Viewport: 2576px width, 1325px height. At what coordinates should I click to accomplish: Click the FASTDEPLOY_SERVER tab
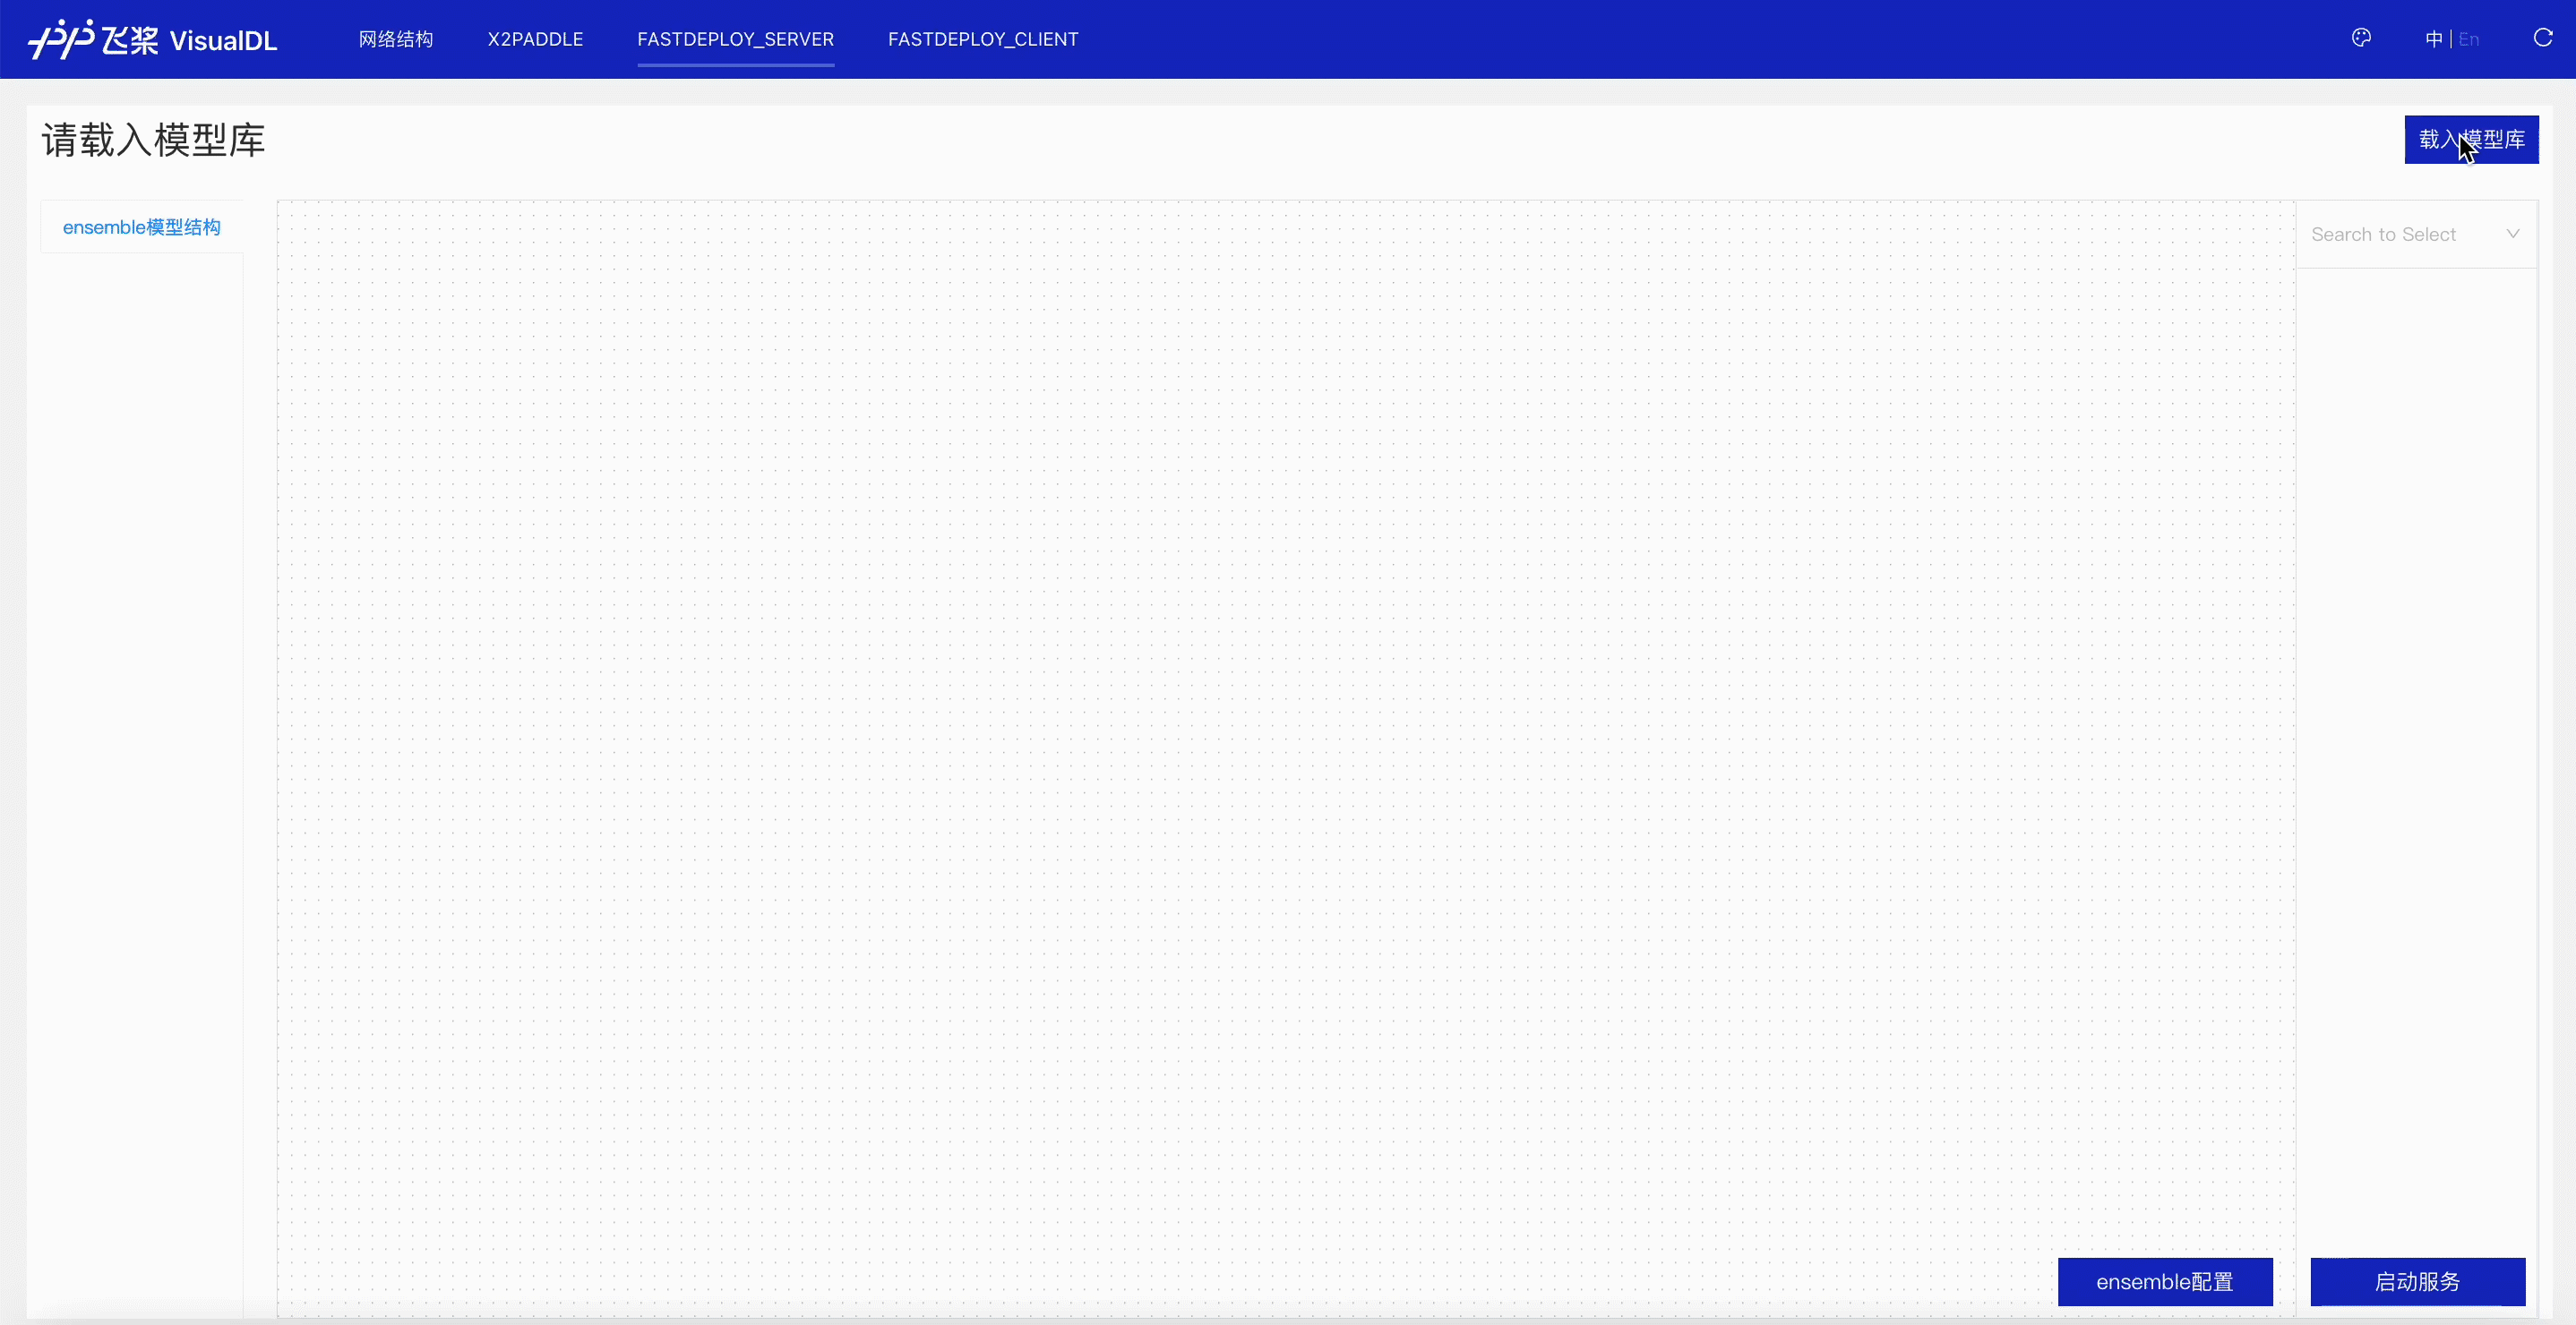tap(735, 38)
